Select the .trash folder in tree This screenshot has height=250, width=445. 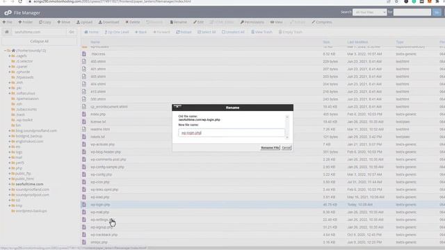[20, 115]
